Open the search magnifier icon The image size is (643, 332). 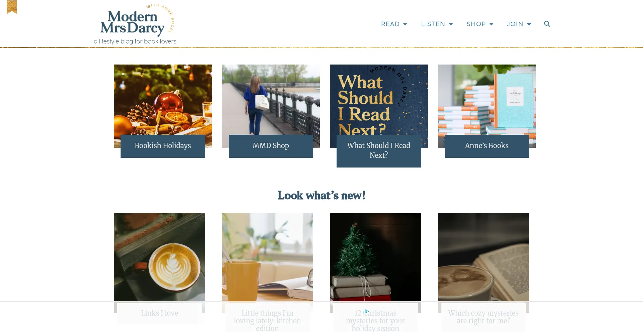point(547,24)
